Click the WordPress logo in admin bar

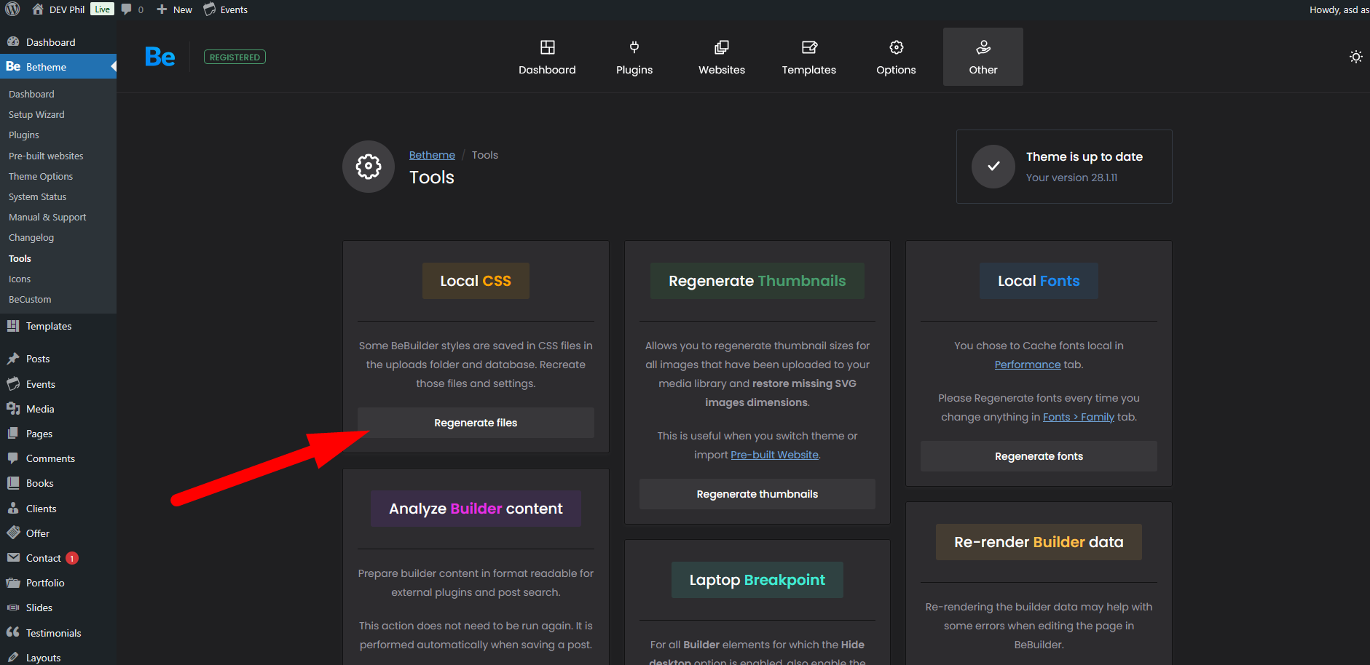[x=12, y=9]
